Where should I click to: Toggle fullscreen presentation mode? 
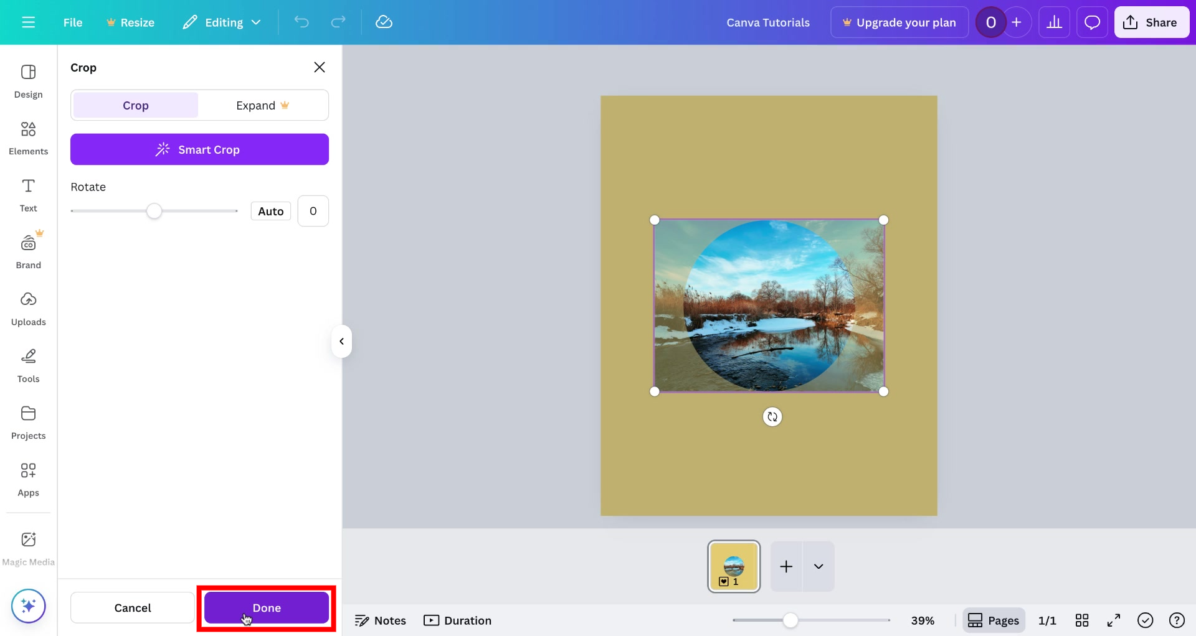(x=1114, y=620)
